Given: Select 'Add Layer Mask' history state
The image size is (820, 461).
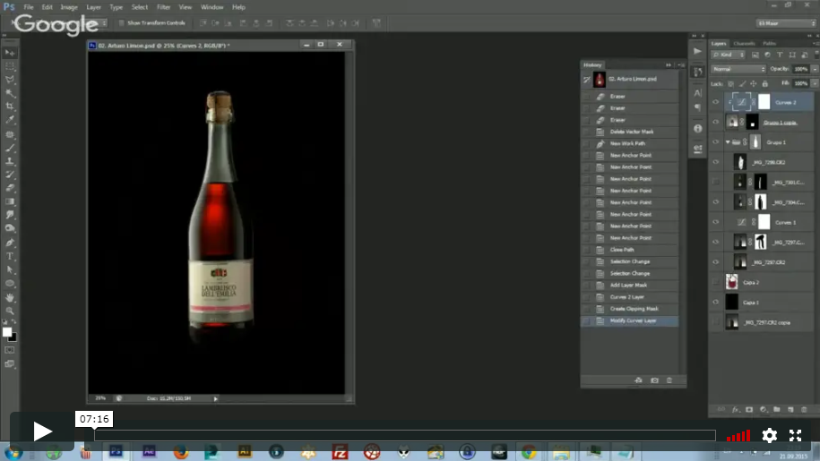Looking at the screenshot, I should [x=629, y=285].
